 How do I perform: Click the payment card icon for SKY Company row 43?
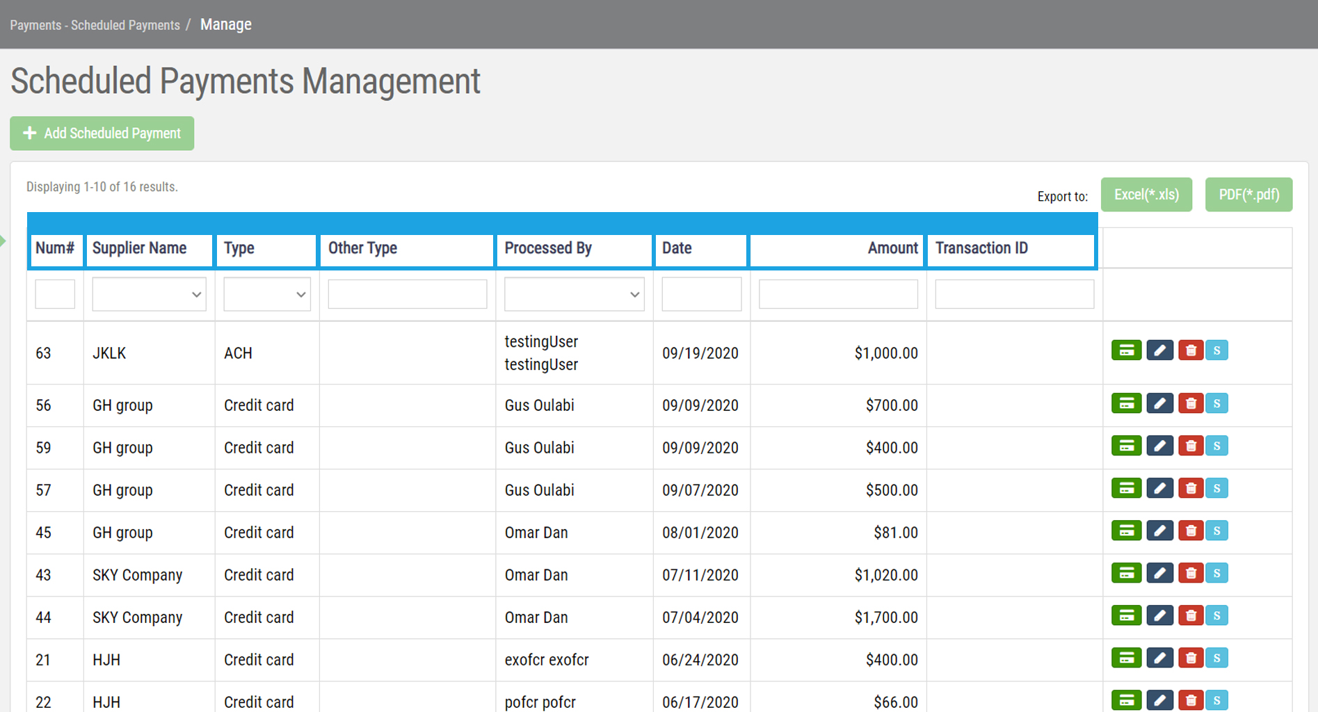pos(1126,573)
